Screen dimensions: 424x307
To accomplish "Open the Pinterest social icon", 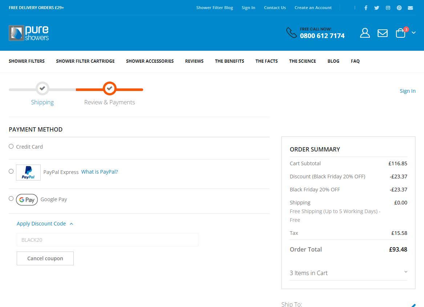I will click(x=399, y=8).
